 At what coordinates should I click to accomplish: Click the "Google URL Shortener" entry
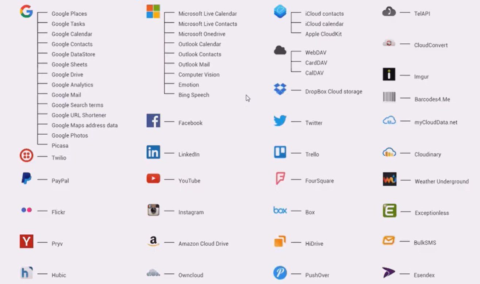pyautogui.click(x=79, y=115)
